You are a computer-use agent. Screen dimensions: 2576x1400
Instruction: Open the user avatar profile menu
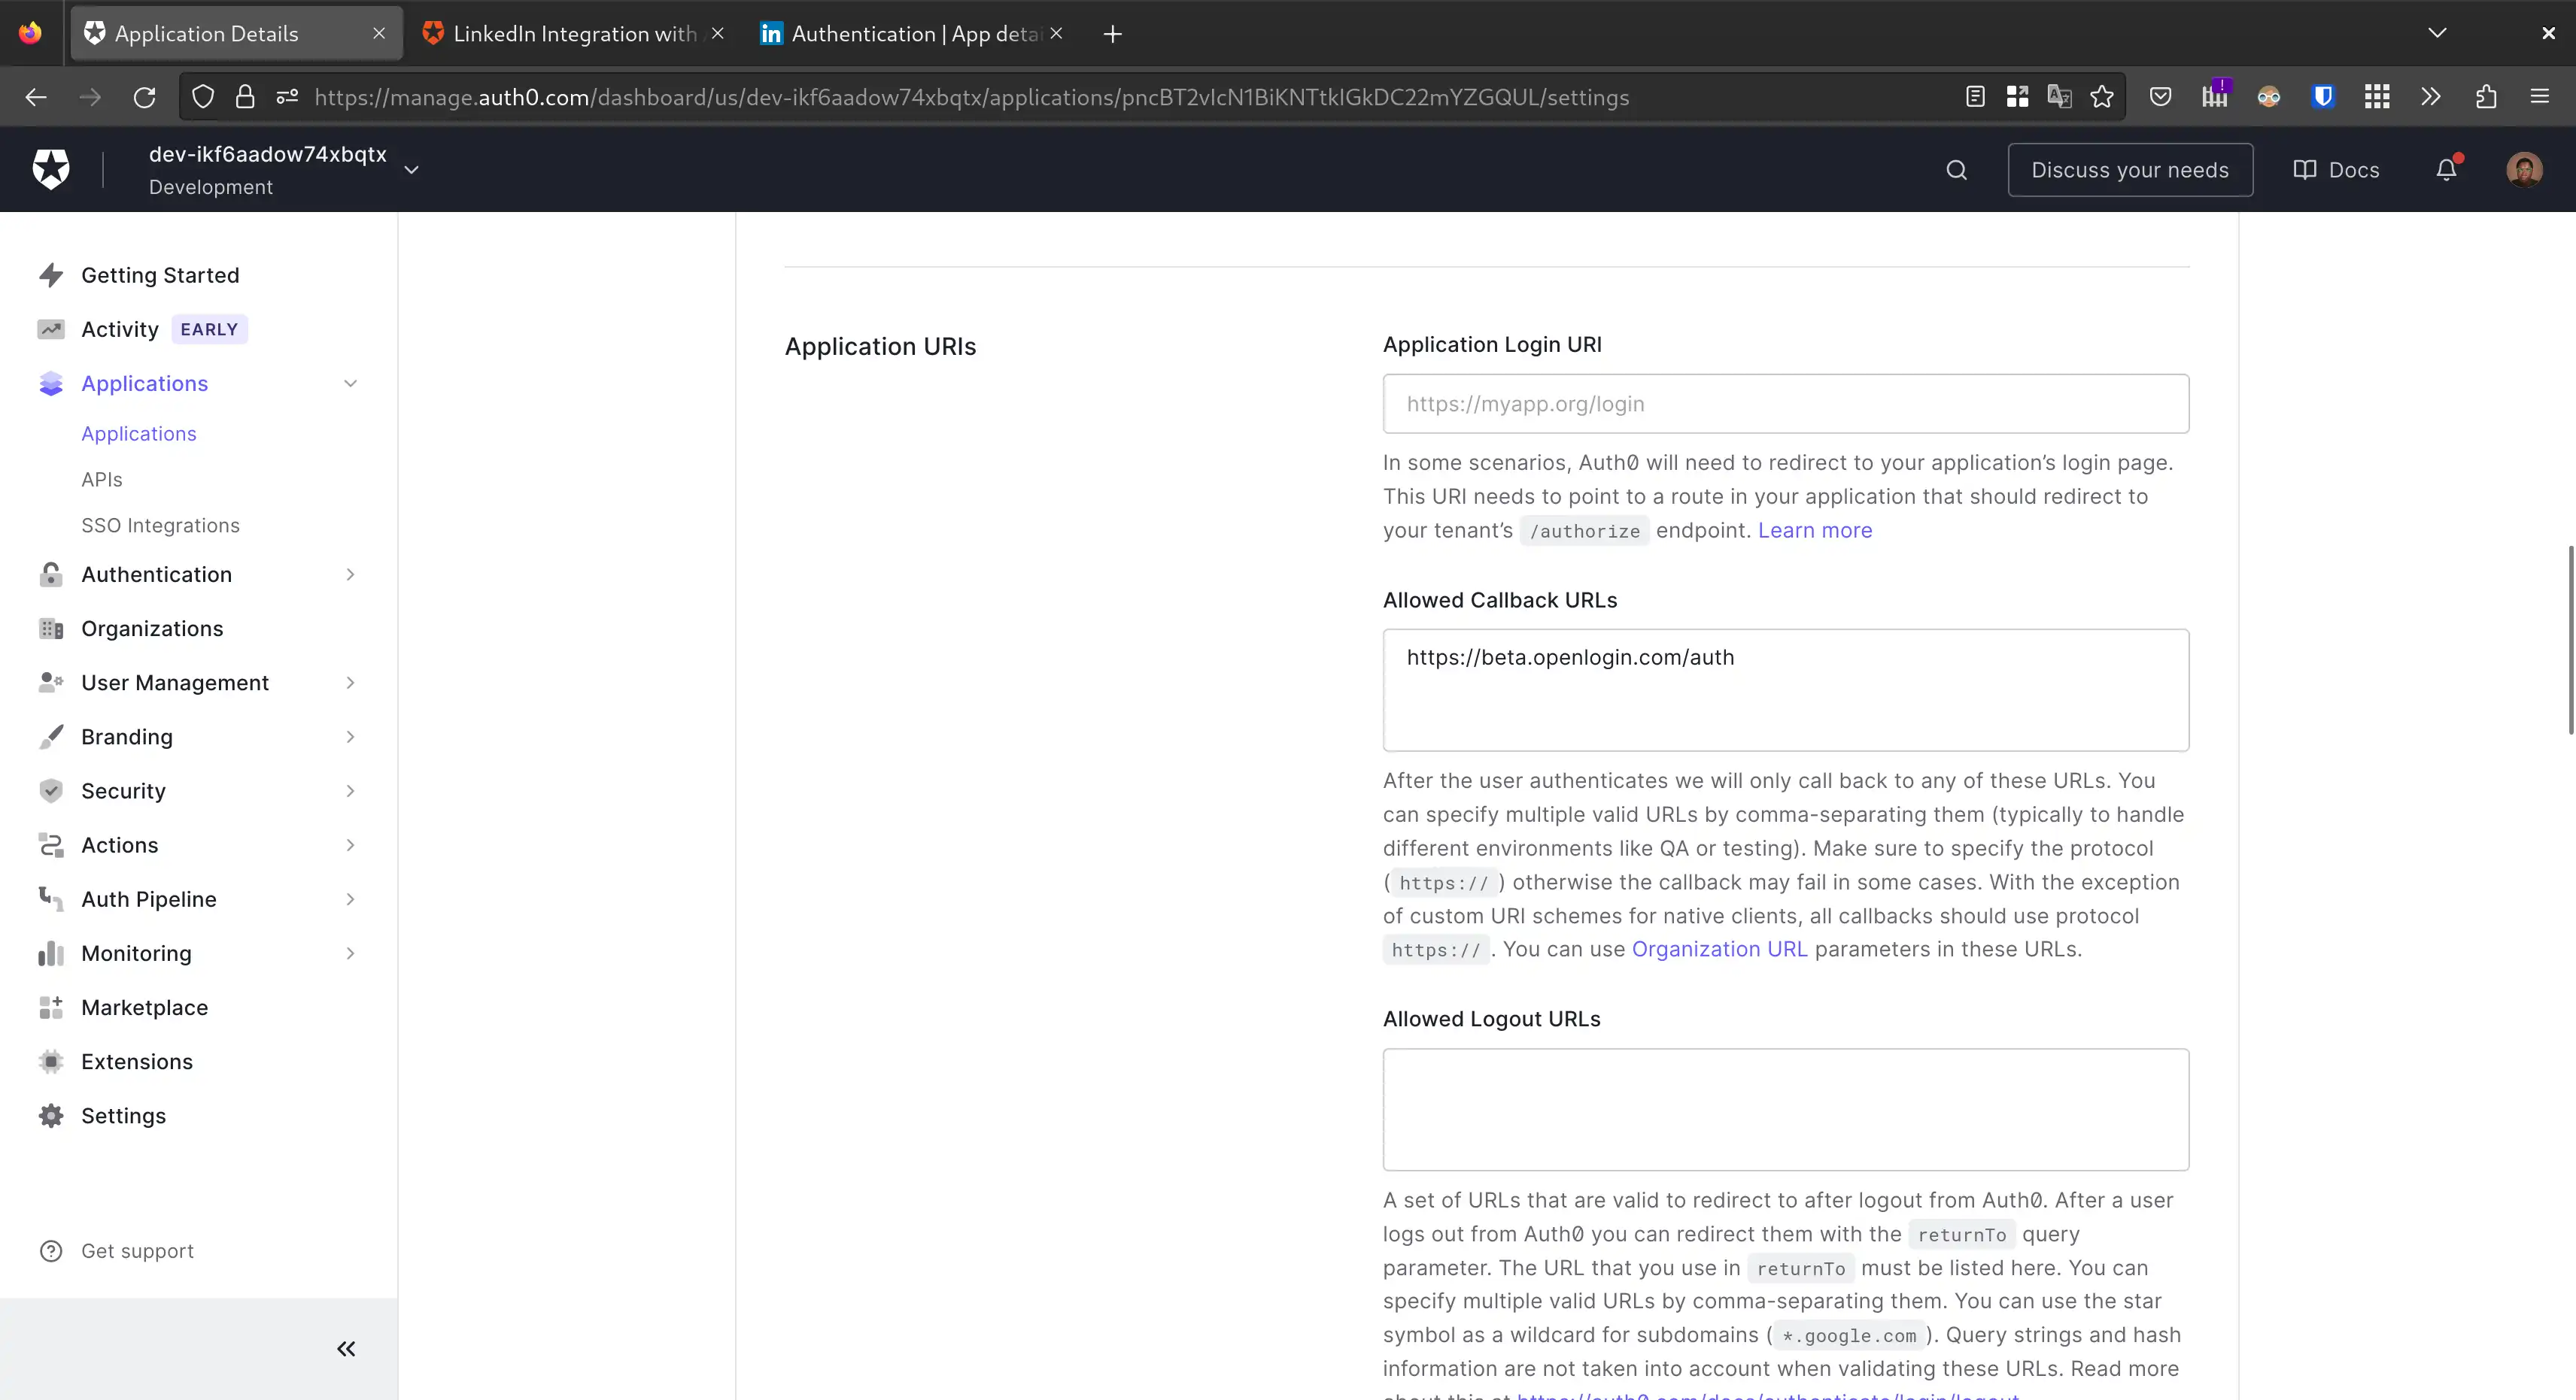2525,170
